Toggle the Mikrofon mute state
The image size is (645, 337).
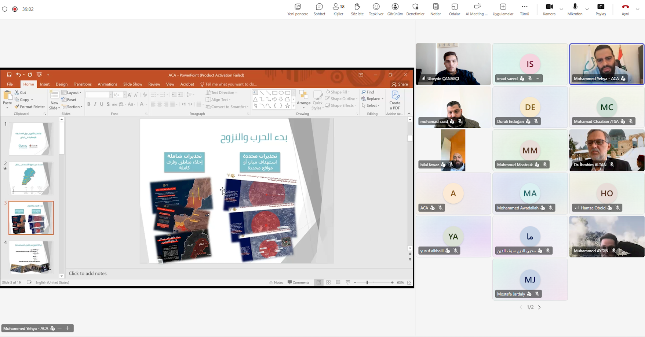tap(575, 10)
